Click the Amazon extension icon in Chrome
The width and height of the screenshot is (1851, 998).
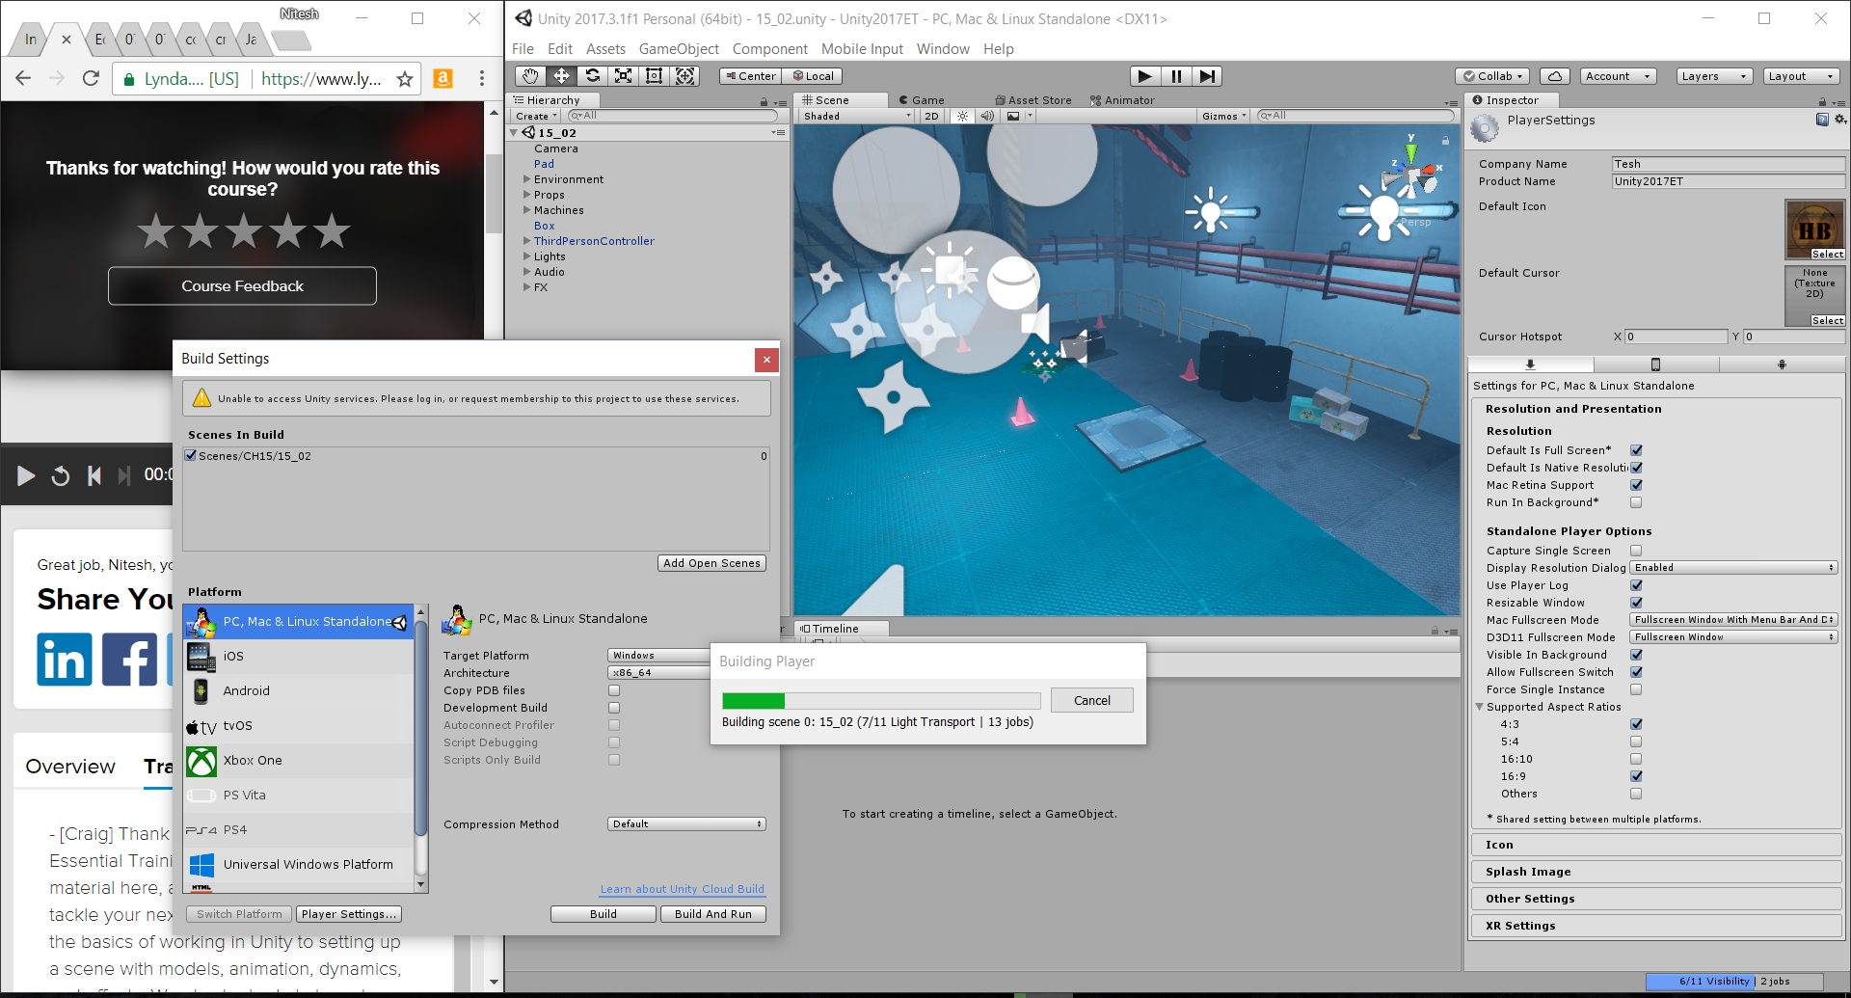click(x=443, y=79)
